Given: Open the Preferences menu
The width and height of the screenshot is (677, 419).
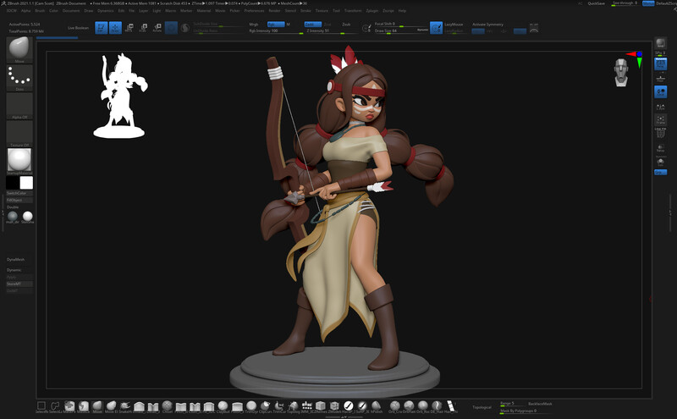Looking at the screenshot, I should [255, 10].
